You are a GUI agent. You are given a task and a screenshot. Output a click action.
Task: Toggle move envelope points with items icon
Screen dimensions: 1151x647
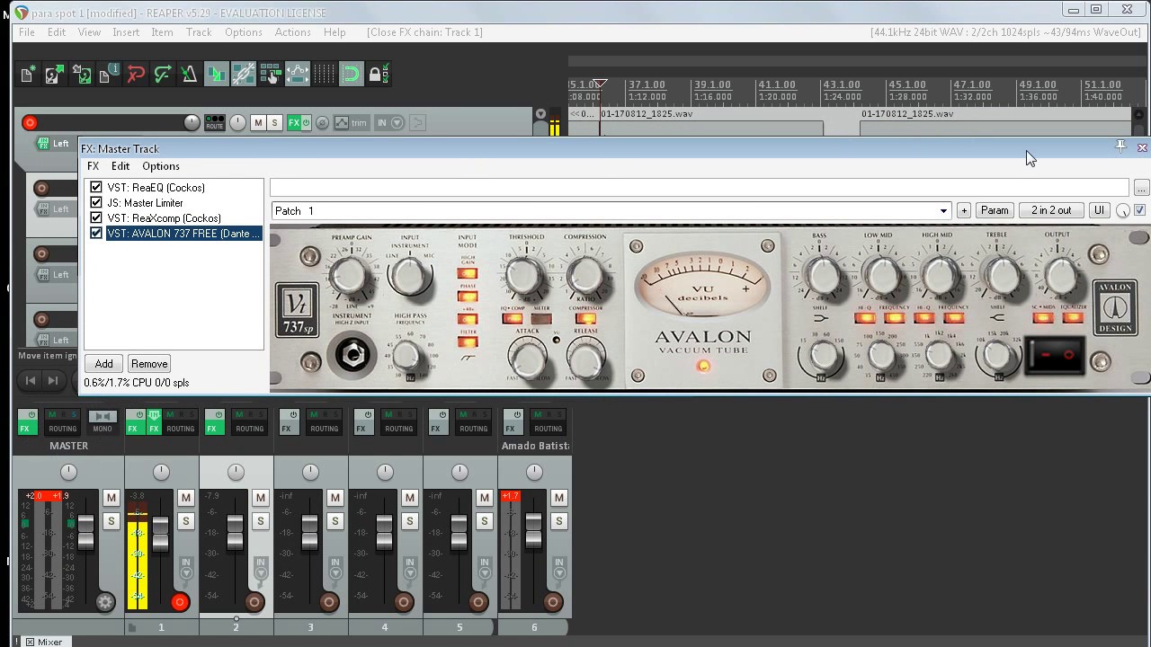[297, 75]
